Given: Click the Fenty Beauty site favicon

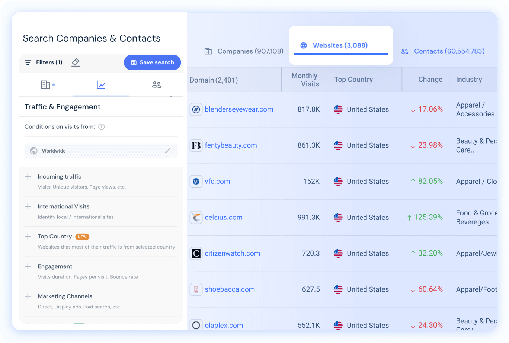Looking at the screenshot, I should 196,145.
